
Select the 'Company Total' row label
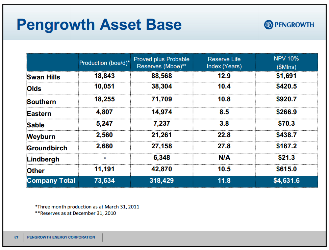[51, 180]
